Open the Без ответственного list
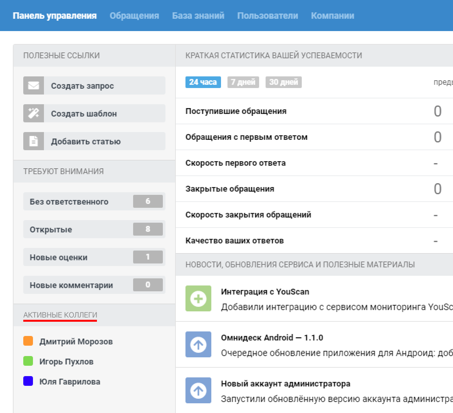The image size is (453, 413). [x=94, y=201]
